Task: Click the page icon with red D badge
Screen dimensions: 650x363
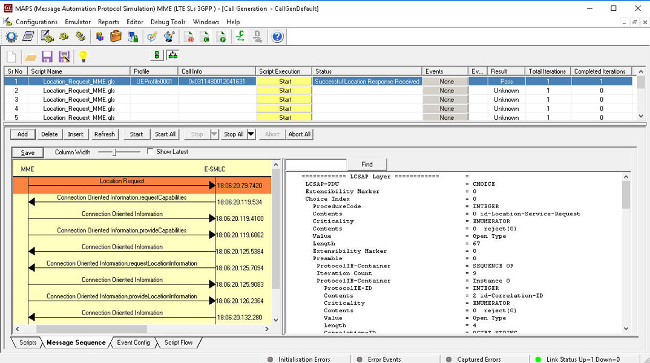Action: pyautogui.click(x=189, y=37)
